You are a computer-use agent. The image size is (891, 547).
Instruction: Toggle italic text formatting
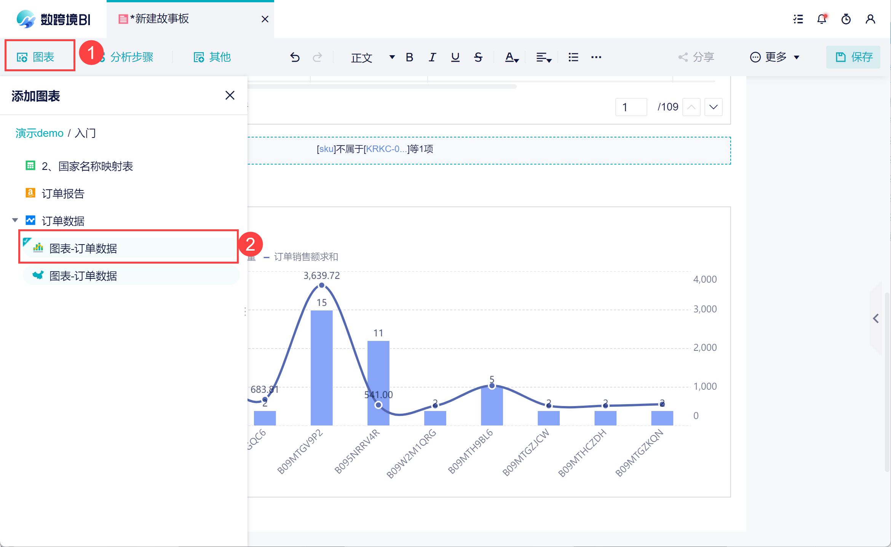432,57
